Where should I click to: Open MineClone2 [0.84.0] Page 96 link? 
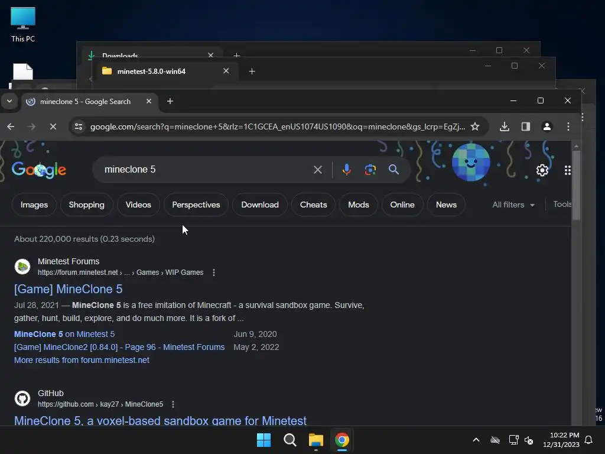(x=119, y=347)
